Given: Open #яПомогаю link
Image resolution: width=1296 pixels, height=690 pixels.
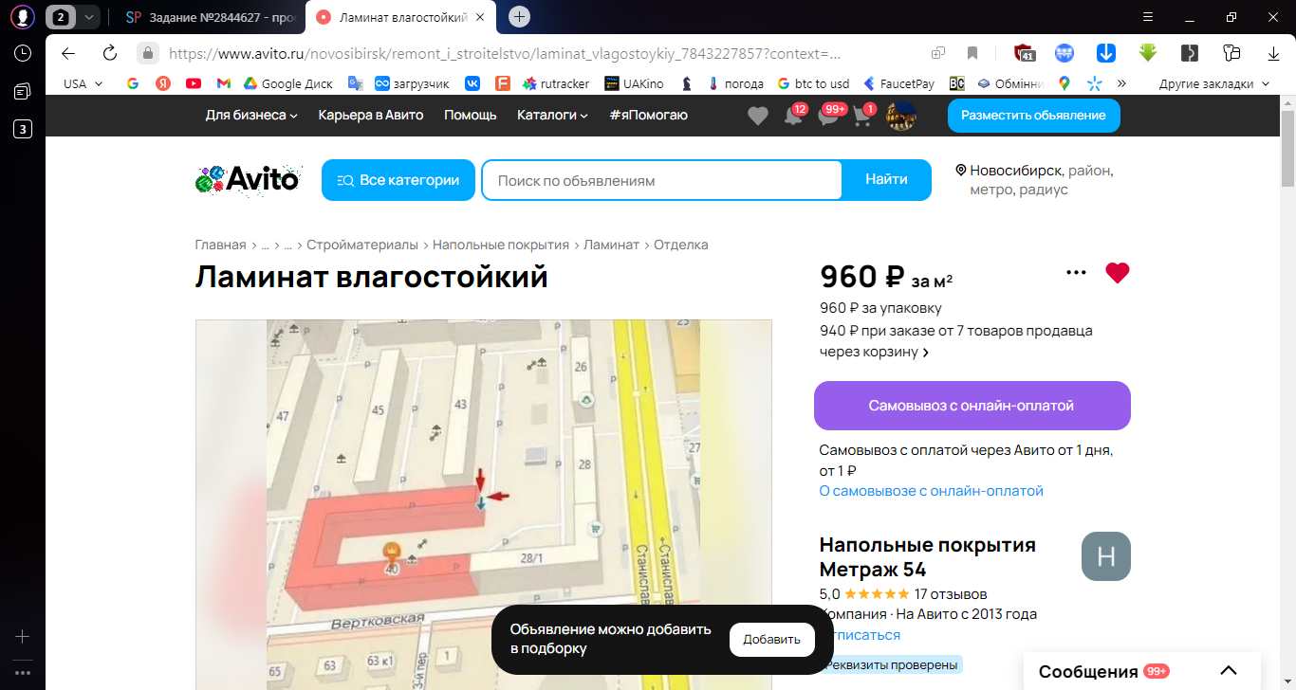Looking at the screenshot, I should [649, 115].
